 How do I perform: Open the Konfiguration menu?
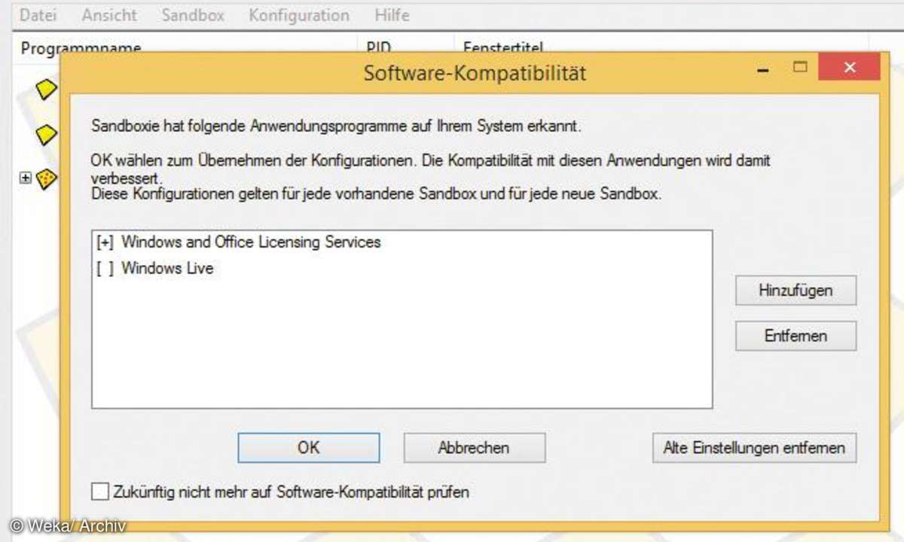299,15
